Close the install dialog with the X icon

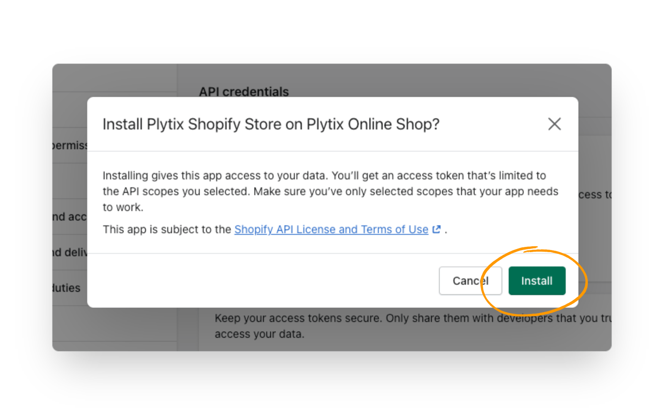[554, 124]
